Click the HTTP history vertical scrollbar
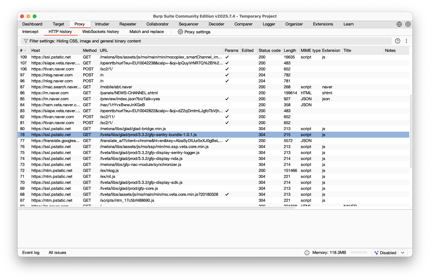 [x=411, y=132]
